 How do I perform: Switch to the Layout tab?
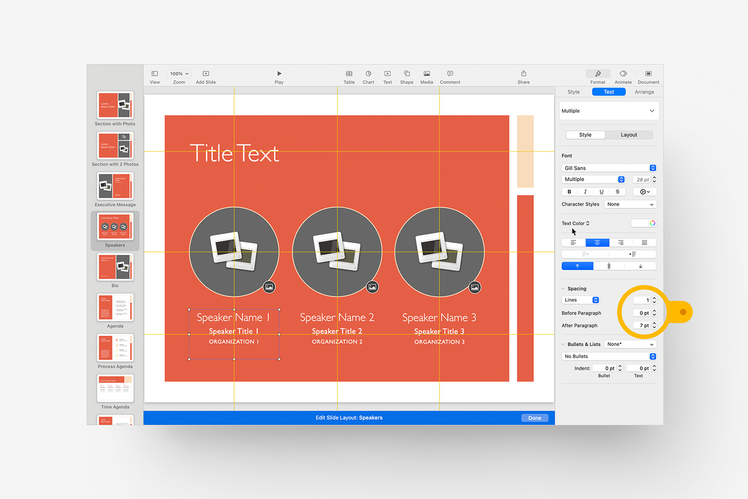(628, 134)
